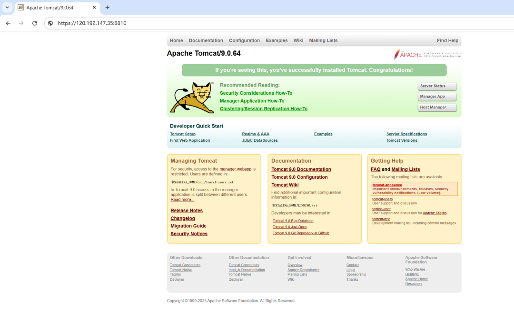514x321 pixels.
Task: Open a new tab with the plus icon
Action: tap(107, 8)
